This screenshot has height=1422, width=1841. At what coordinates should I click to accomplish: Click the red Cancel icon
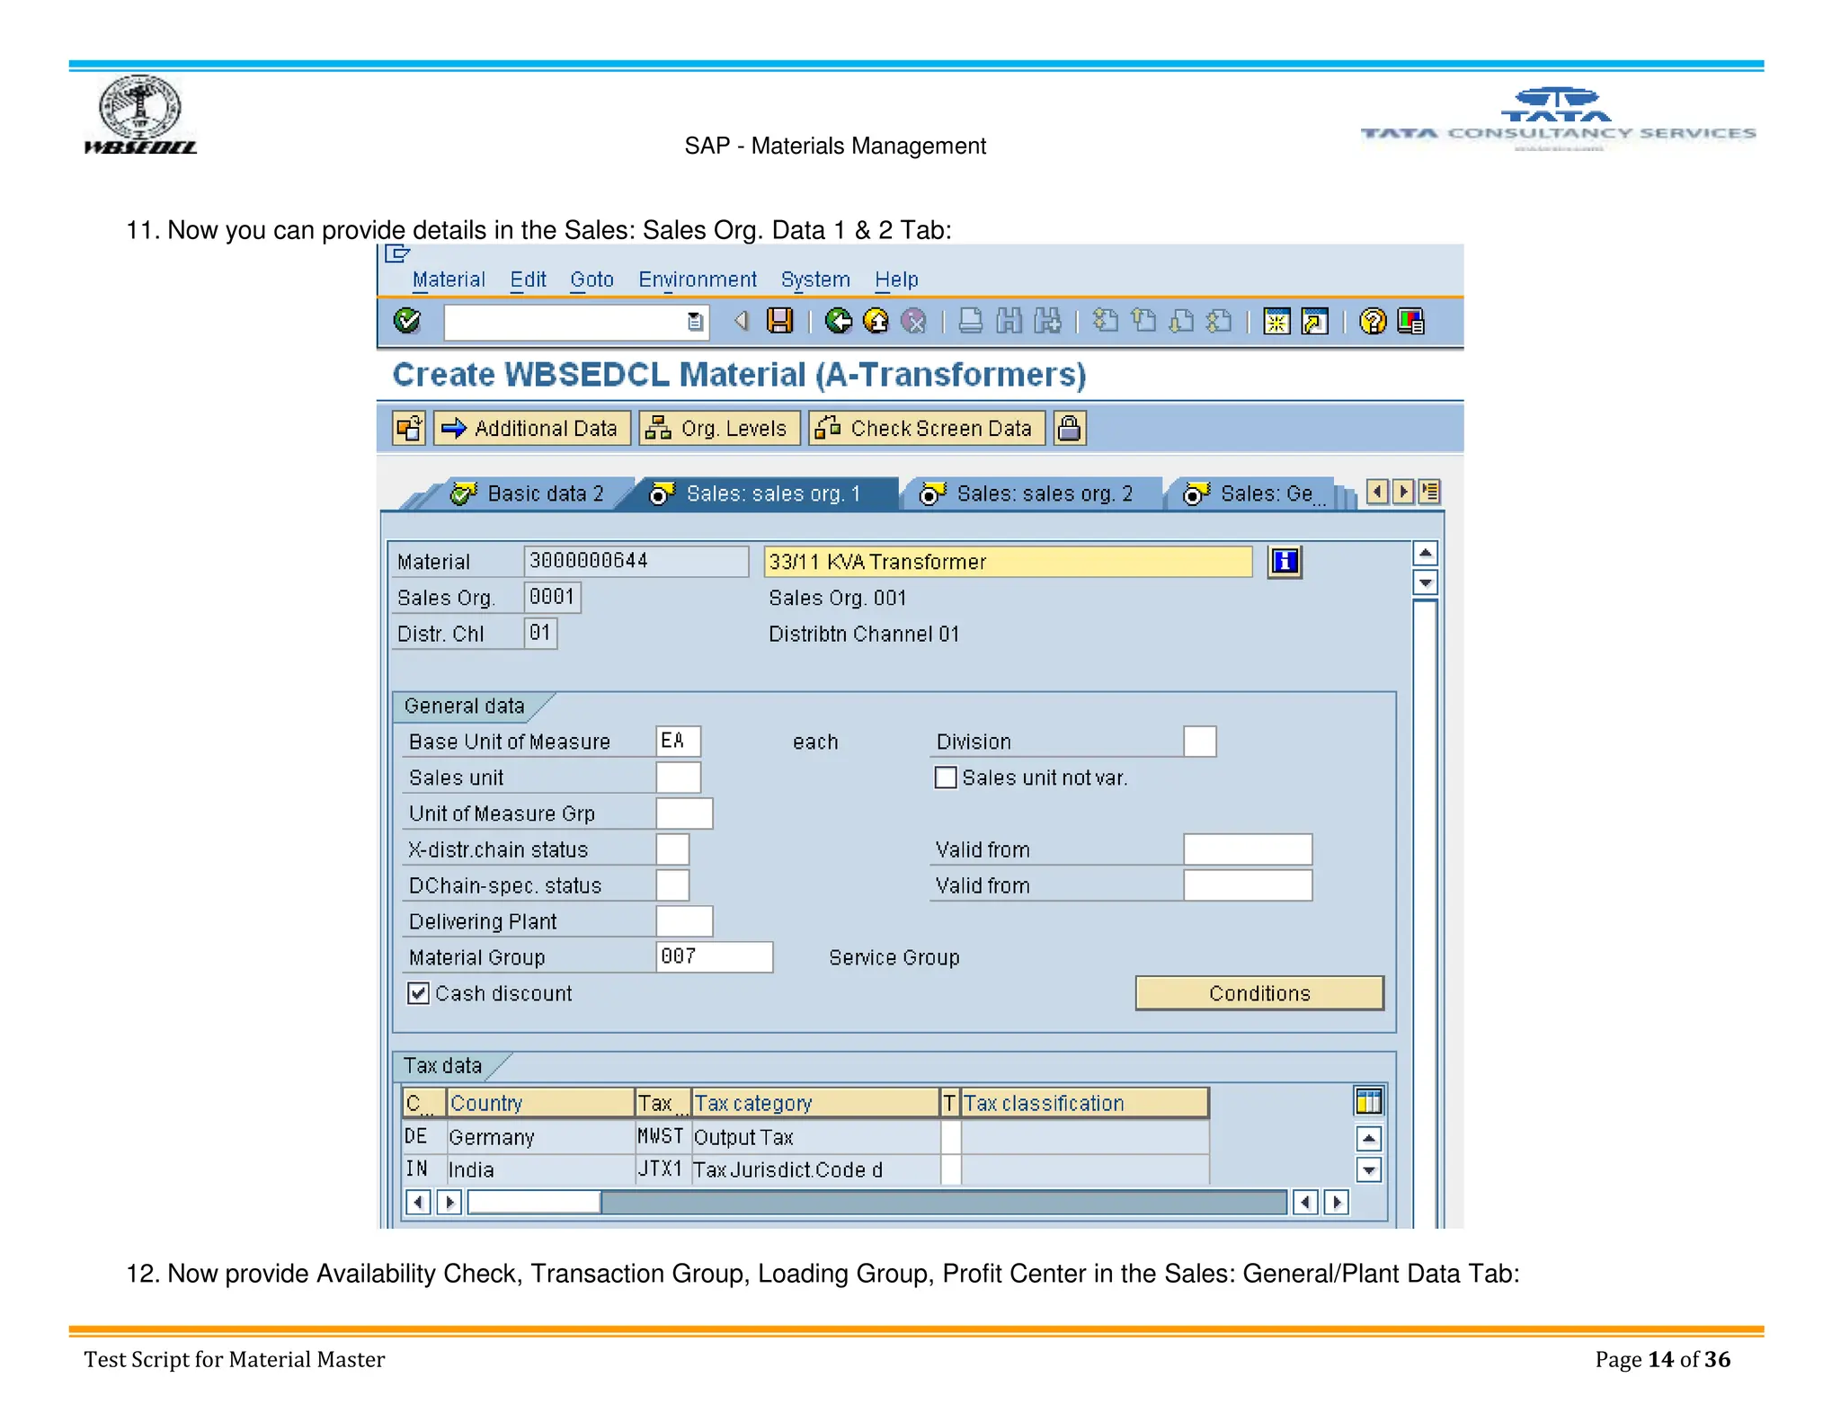(x=913, y=321)
